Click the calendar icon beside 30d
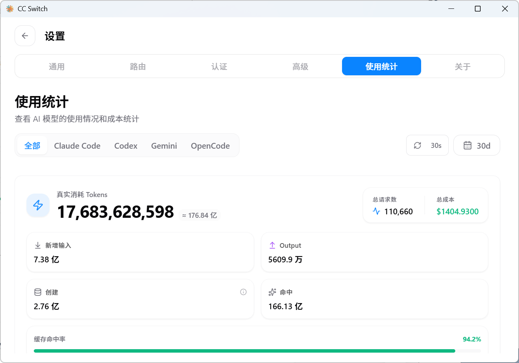This screenshot has width=519, height=363. point(468,146)
